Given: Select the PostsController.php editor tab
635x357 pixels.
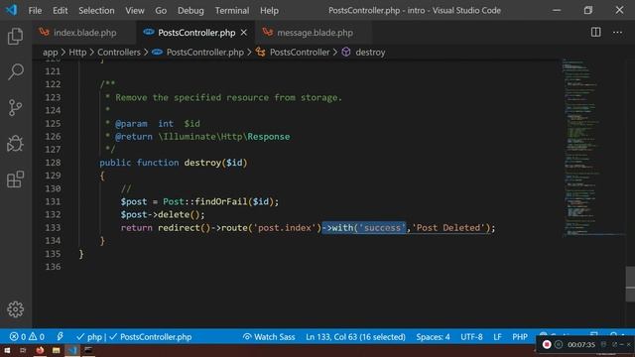Looking at the screenshot, I should tap(196, 33).
